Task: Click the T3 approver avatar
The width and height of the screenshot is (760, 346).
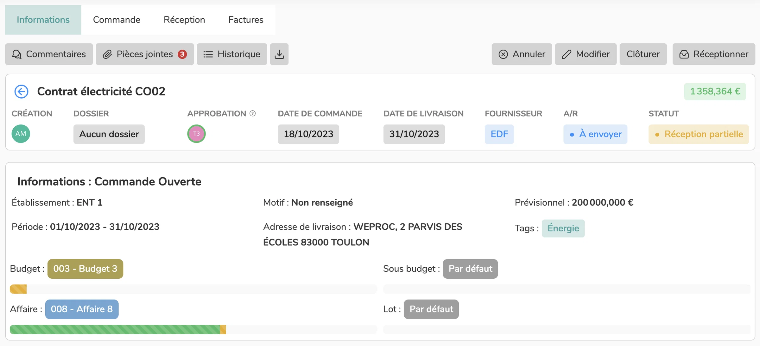Action: [x=196, y=134]
